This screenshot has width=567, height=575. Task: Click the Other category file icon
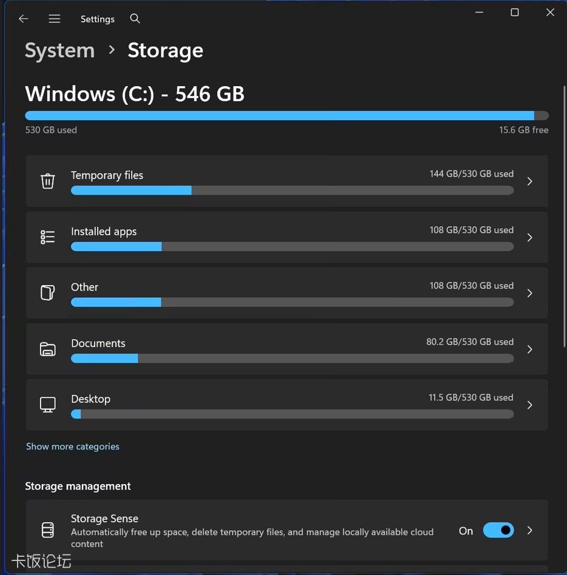(47, 293)
